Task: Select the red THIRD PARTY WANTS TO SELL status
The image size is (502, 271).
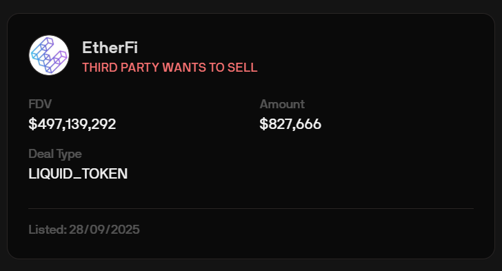Action: click(x=170, y=68)
